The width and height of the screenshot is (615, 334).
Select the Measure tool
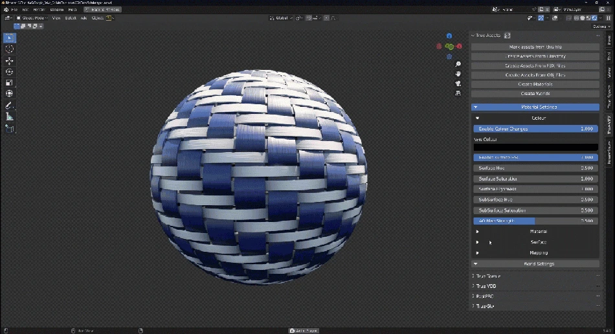click(x=10, y=117)
